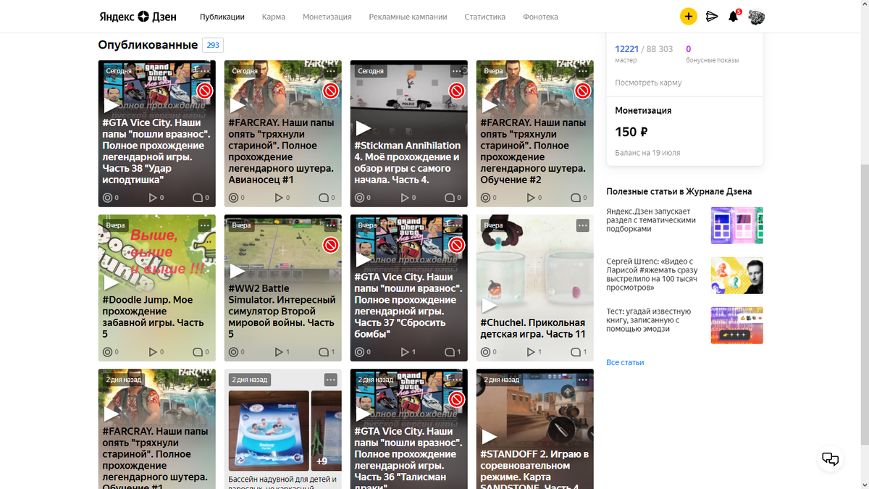This screenshot has width=869, height=489.
Task: Click the 12221 karma value
Action: click(x=626, y=49)
